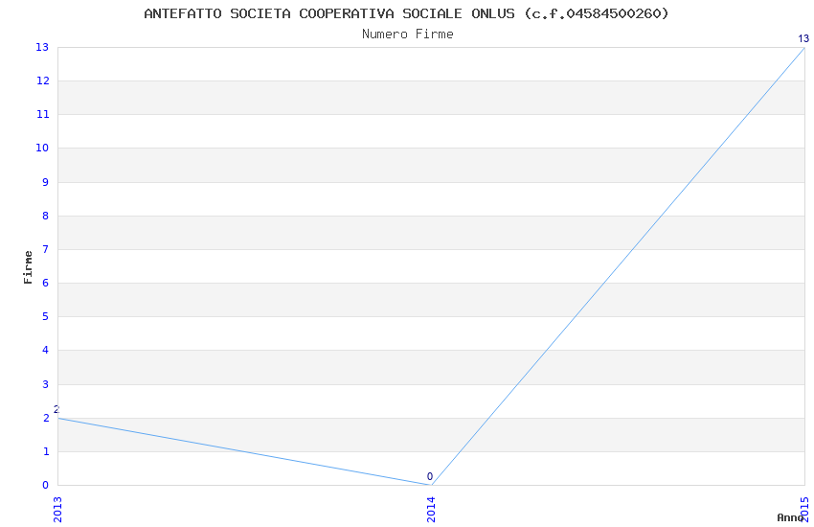Click the y-axis tick value 4
Screen dimensions: 814x527
(x=46, y=350)
